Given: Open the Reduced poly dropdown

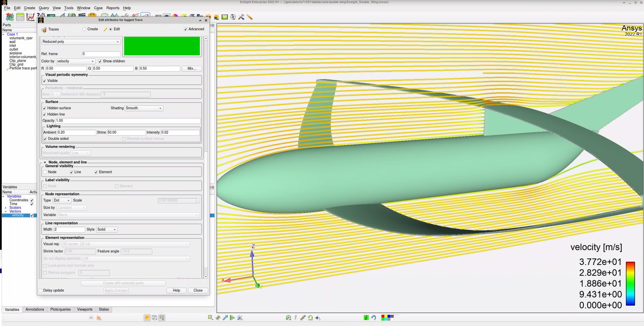Looking at the screenshot, I should (80, 42).
